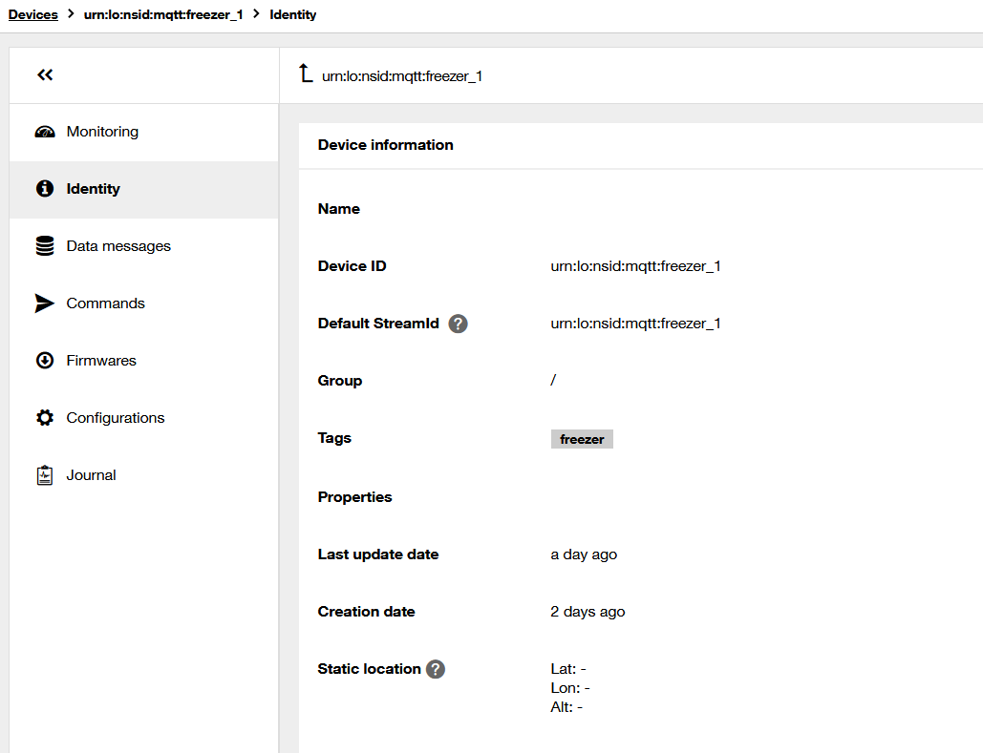Image resolution: width=983 pixels, height=753 pixels.
Task: Click the urn:lo:nsid:mqtt:freezer_1 breadcrumb
Action: click(x=162, y=14)
